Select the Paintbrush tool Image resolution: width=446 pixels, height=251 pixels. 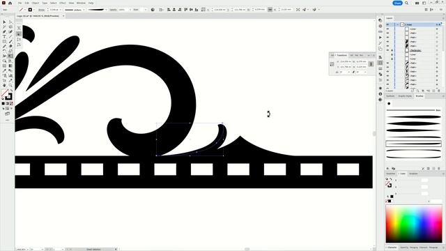tap(10, 42)
